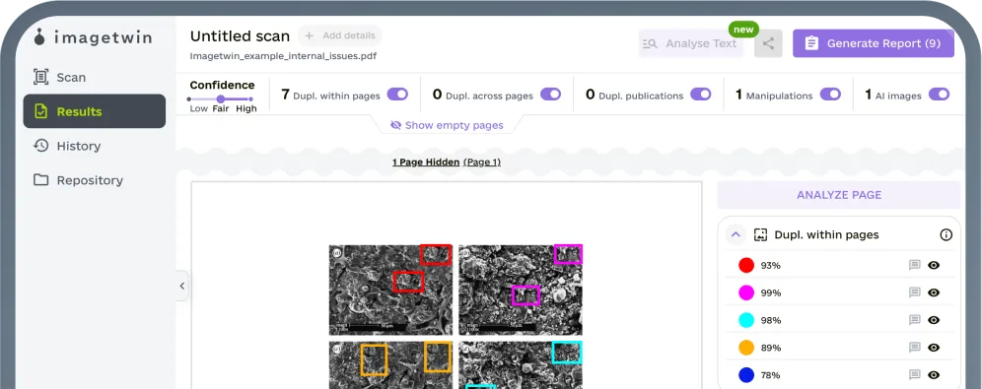The image size is (982, 389).
Task: Open the History section
Action: 95,146
